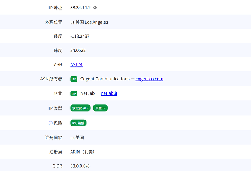Click ISP badge beside Cogent Communications
251x171 pixels.
(x=74, y=79)
